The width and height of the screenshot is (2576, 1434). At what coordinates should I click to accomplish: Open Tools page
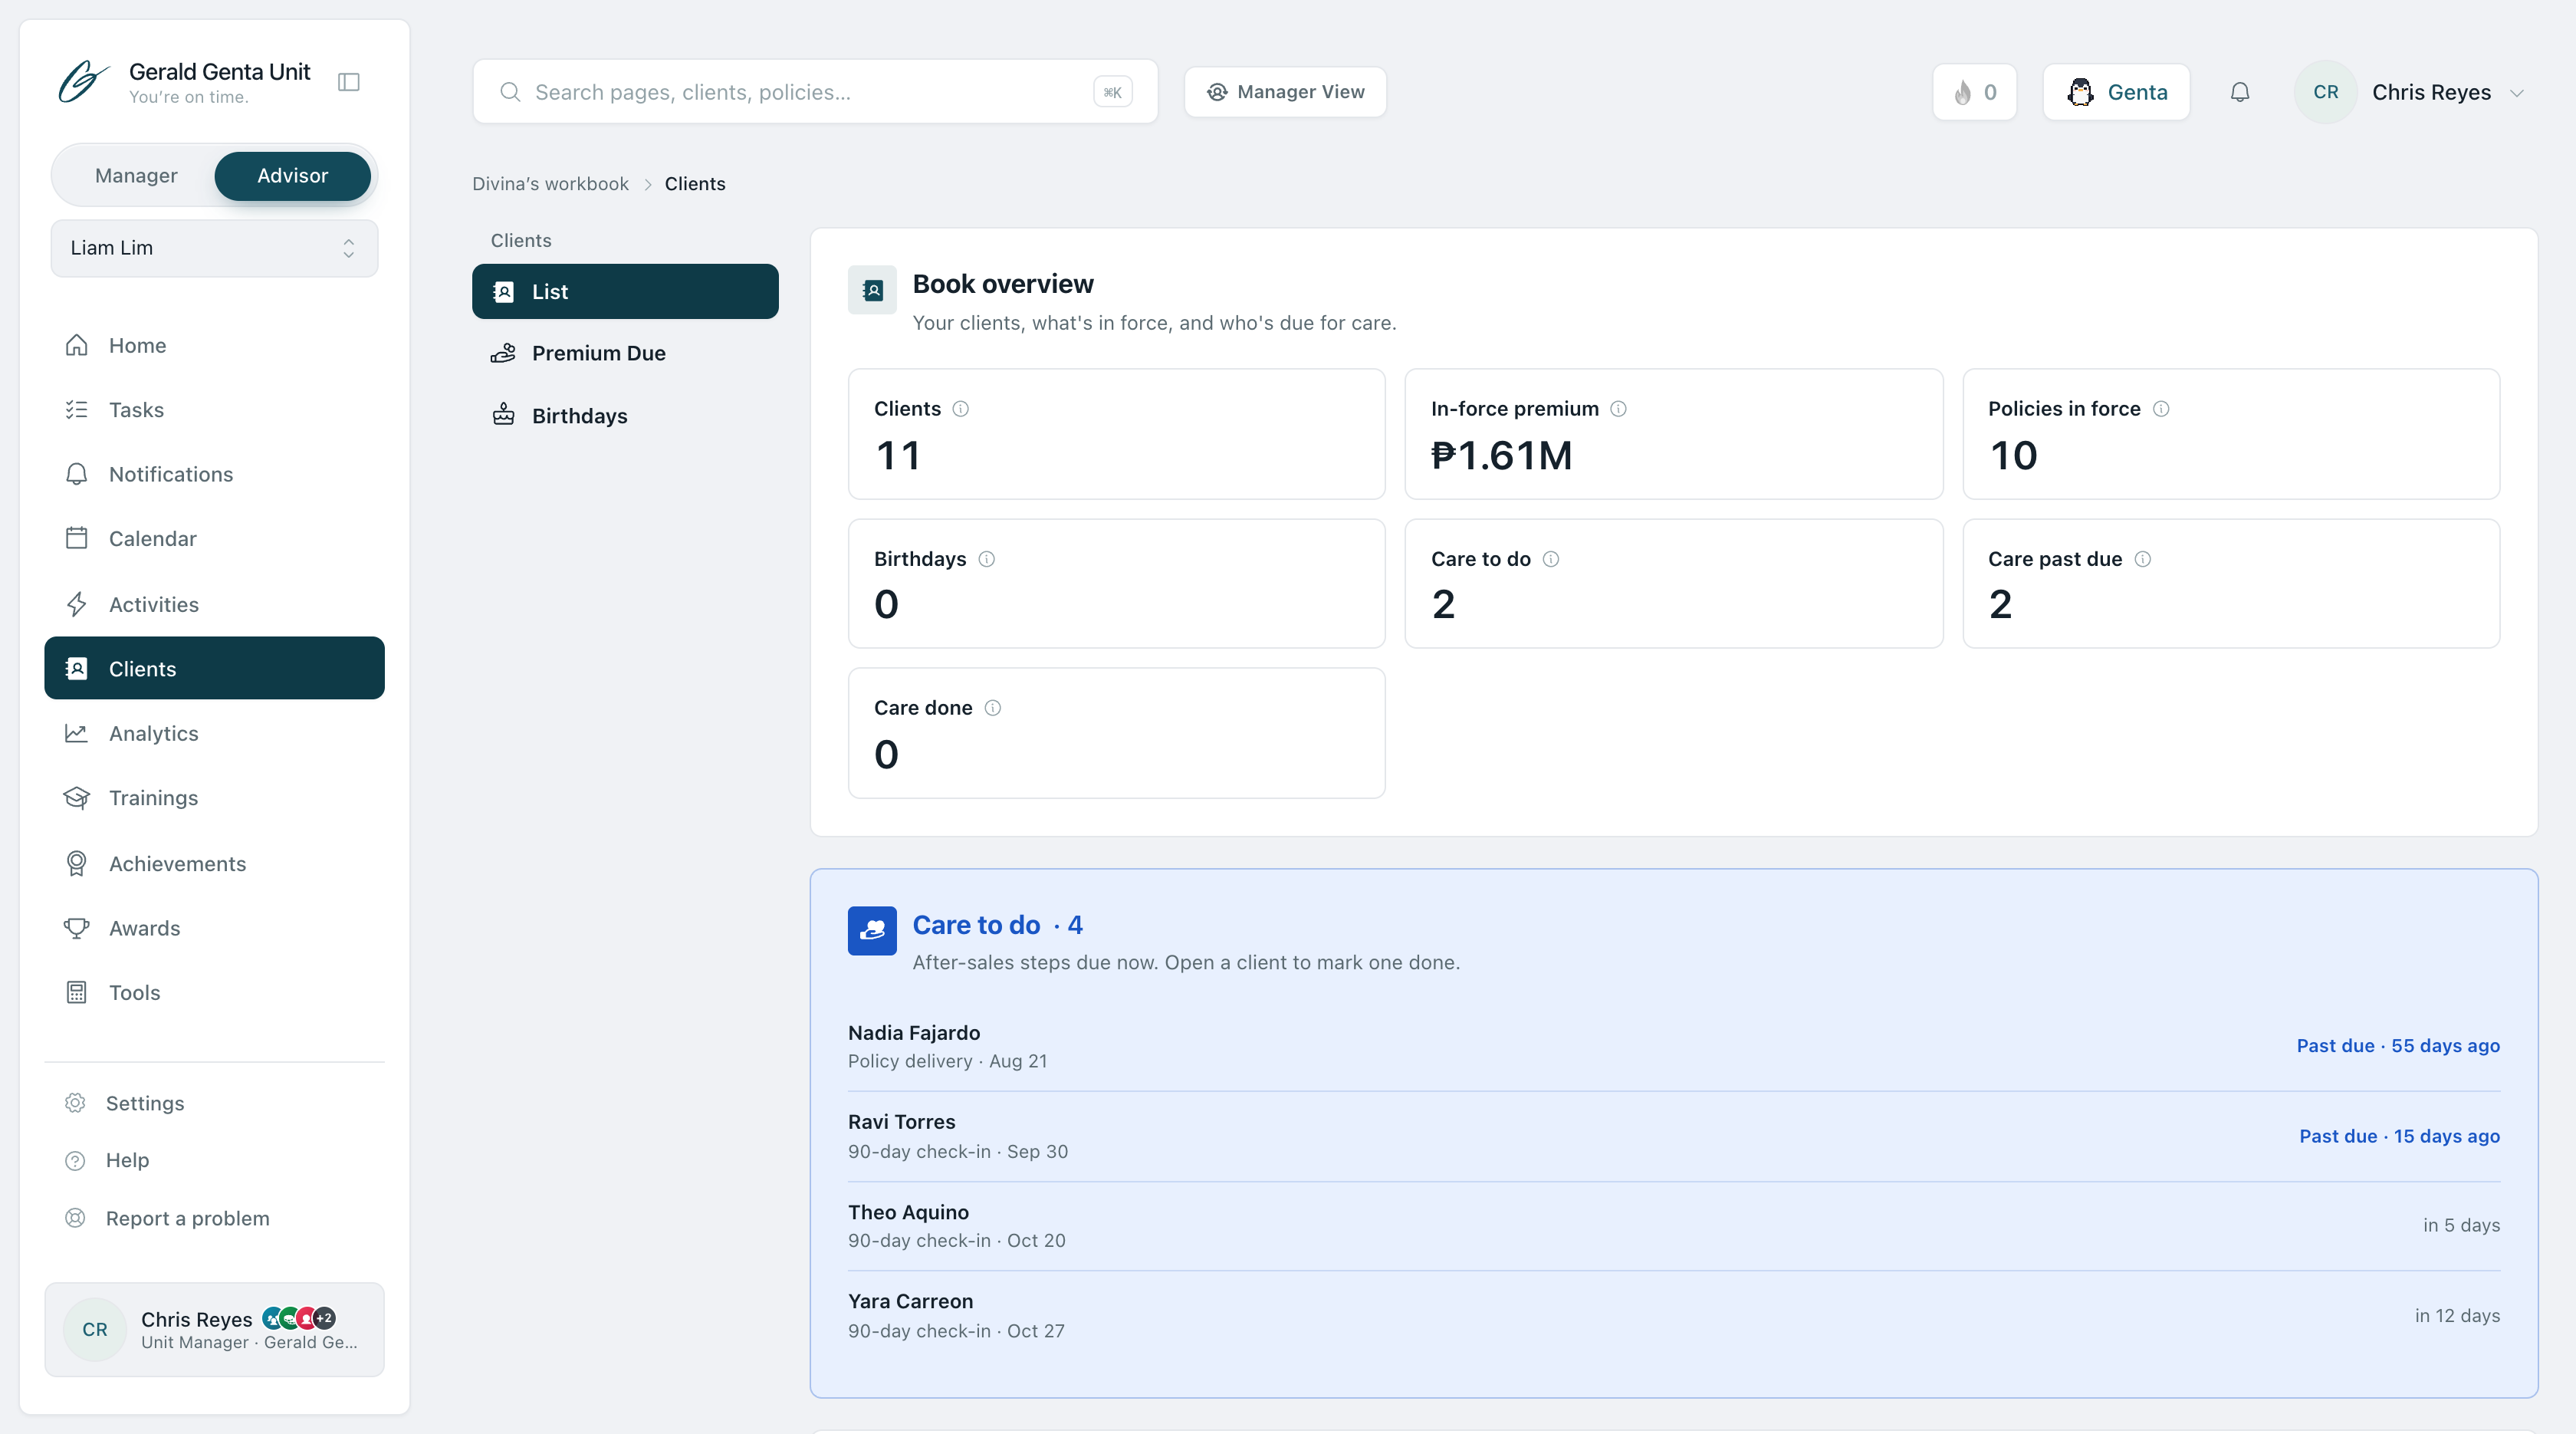214,993
